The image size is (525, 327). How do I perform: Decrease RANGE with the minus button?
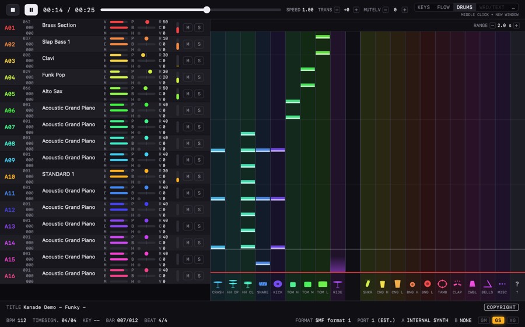[492, 26]
